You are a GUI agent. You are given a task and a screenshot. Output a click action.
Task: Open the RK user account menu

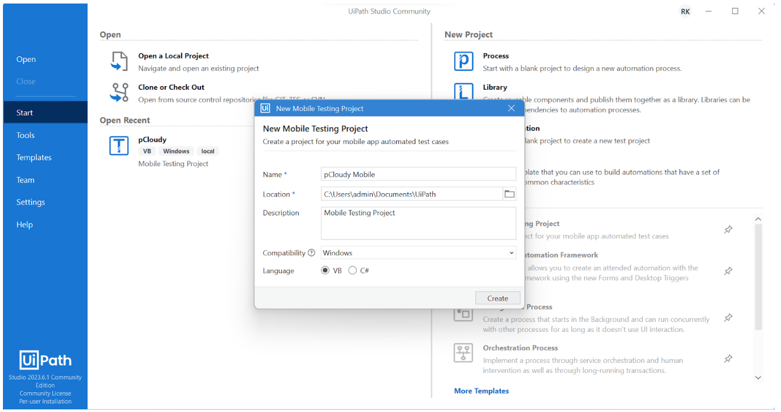click(685, 12)
